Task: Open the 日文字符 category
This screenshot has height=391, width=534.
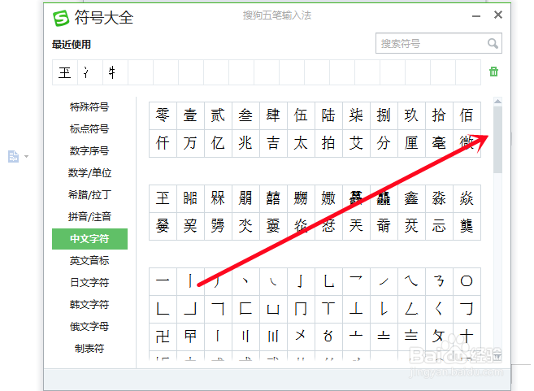Action: [89, 282]
